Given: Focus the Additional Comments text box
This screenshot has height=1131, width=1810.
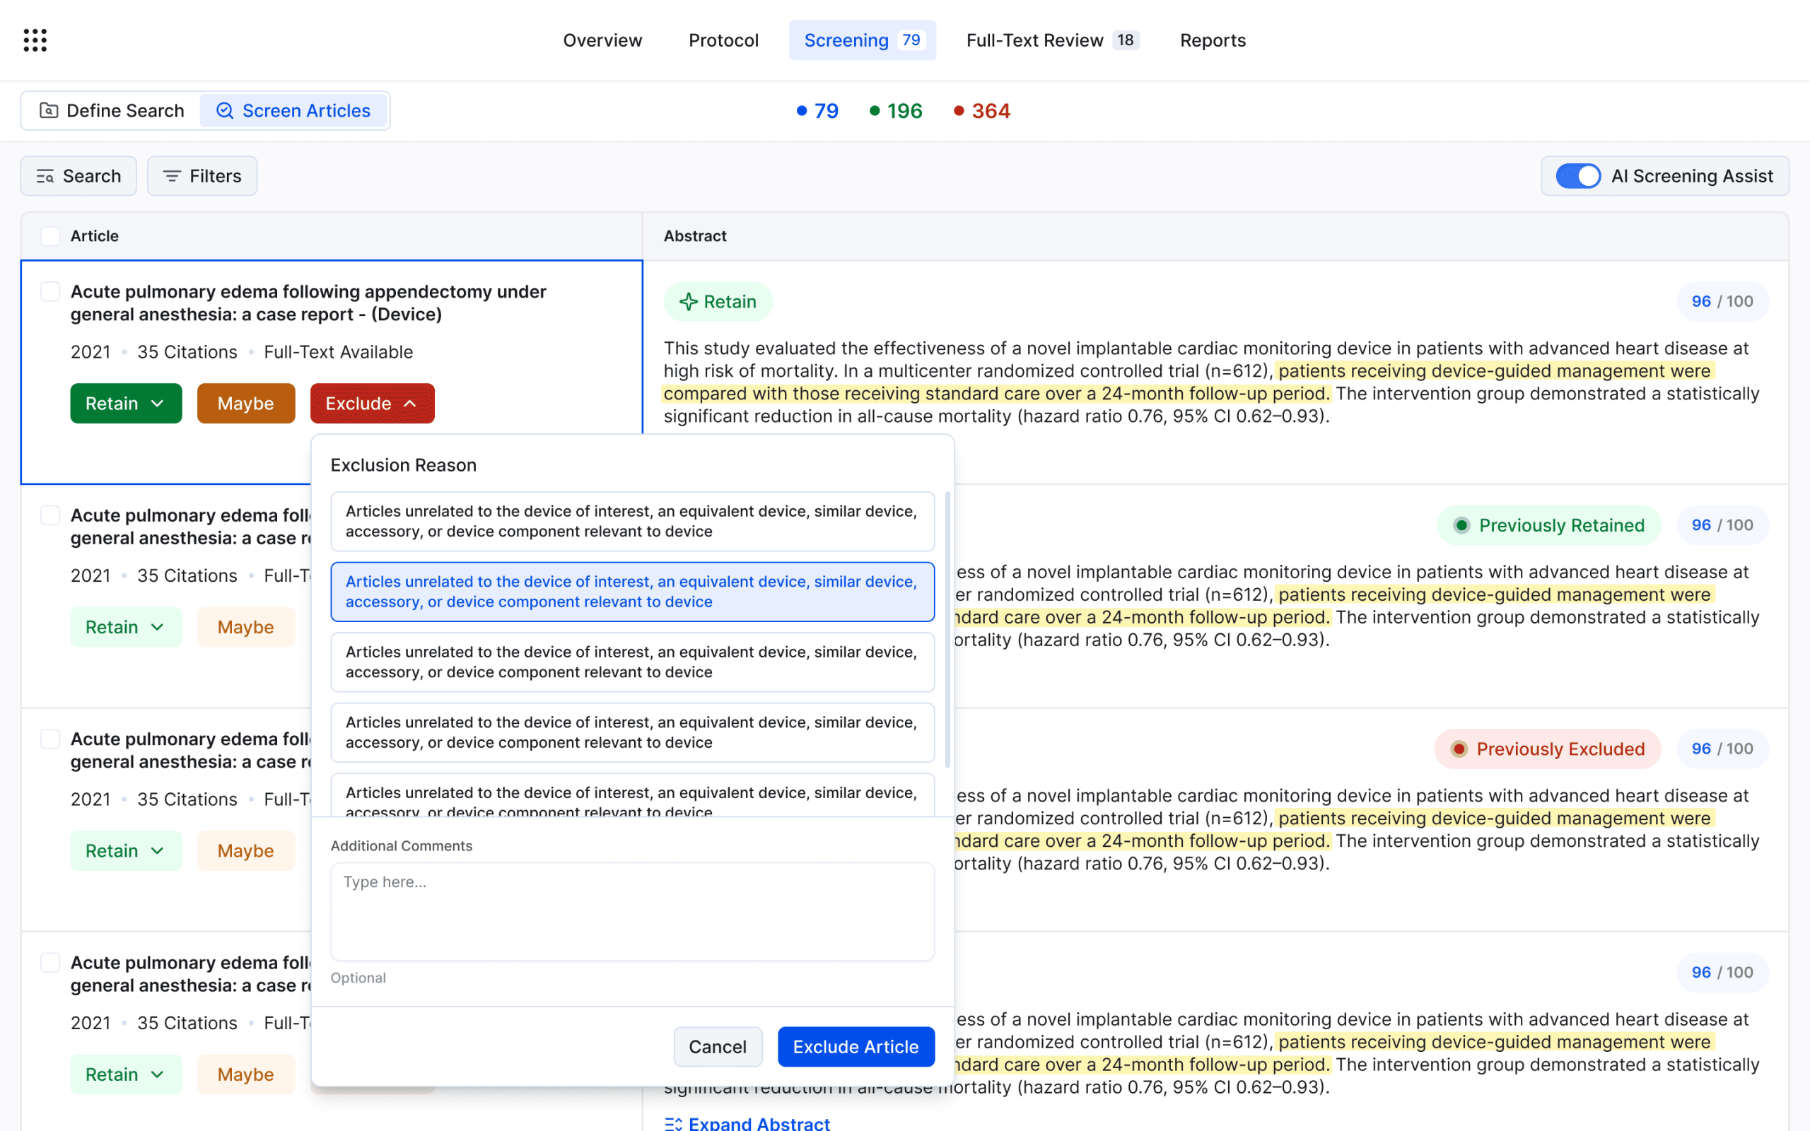Looking at the screenshot, I should coord(633,912).
